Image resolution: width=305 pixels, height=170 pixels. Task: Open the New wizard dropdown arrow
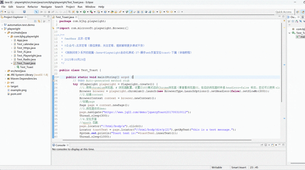pyautogui.click(x=5, y=12)
